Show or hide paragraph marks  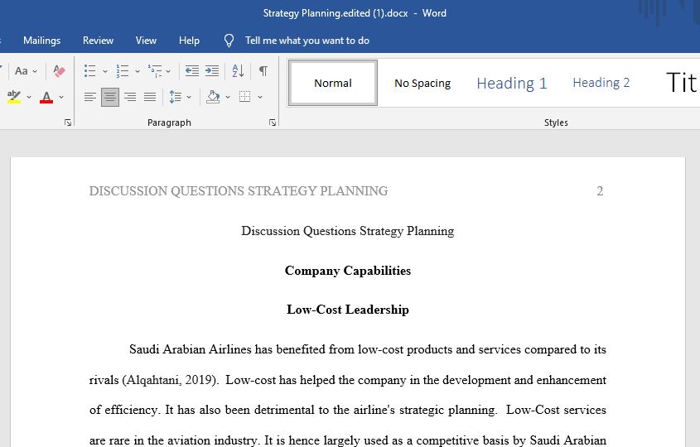[x=263, y=71]
